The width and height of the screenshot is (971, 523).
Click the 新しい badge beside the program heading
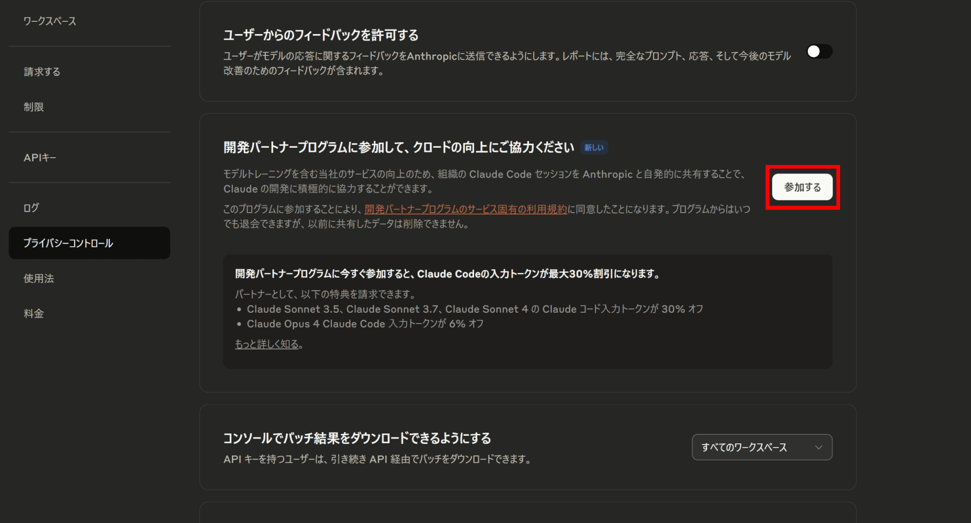coord(594,147)
